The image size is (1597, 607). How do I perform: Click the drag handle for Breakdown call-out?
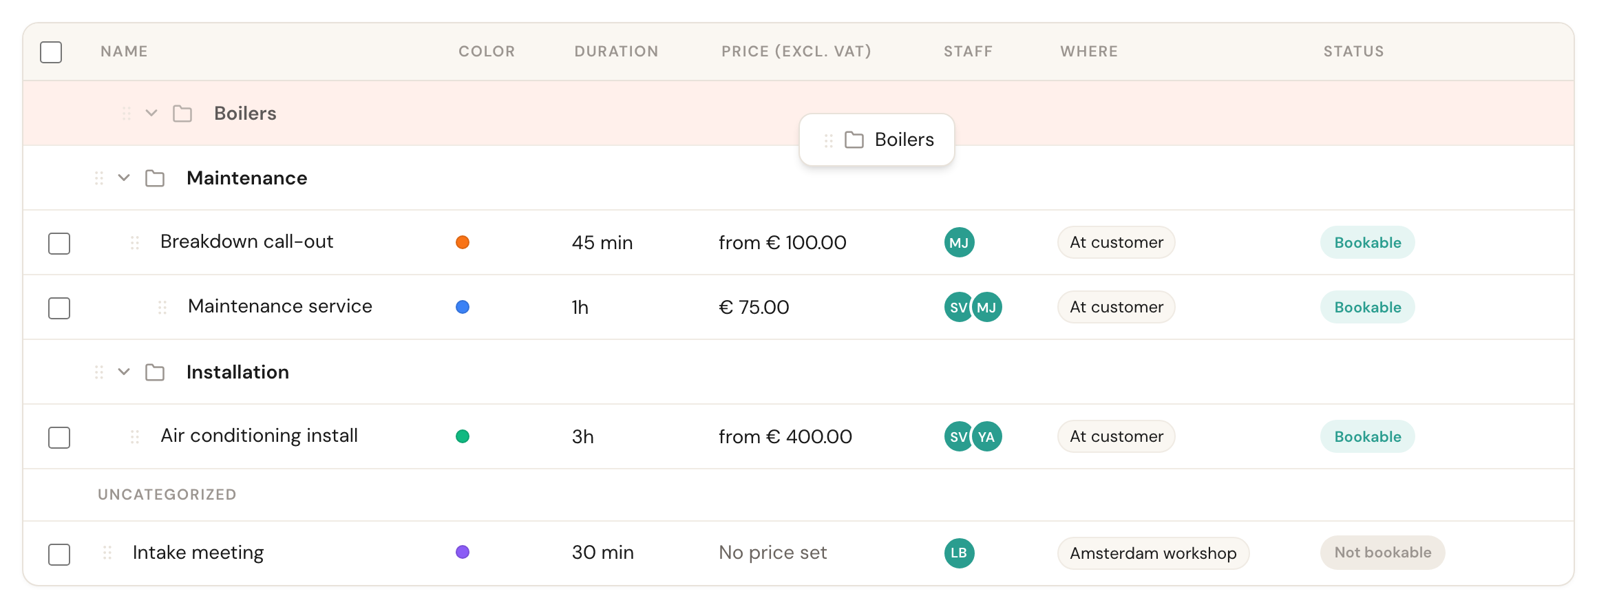click(x=135, y=243)
